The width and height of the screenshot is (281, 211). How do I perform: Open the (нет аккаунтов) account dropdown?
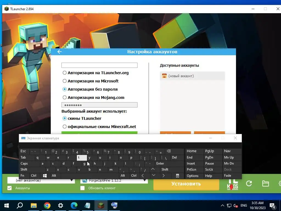pos(41,181)
